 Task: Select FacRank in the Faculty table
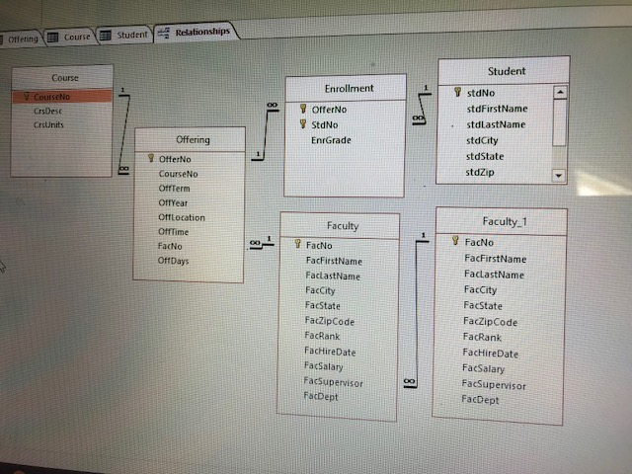click(x=322, y=336)
